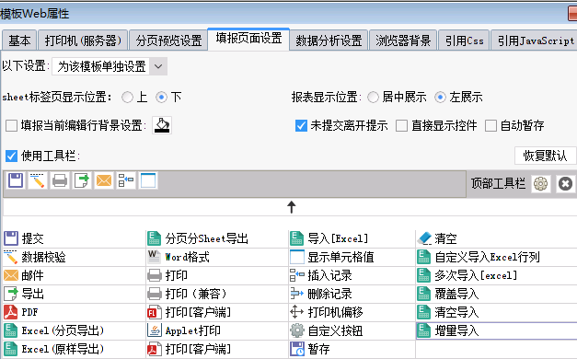The height and width of the screenshot is (359, 577).
Task: Select the PDF export item
Action: tap(74, 312)
